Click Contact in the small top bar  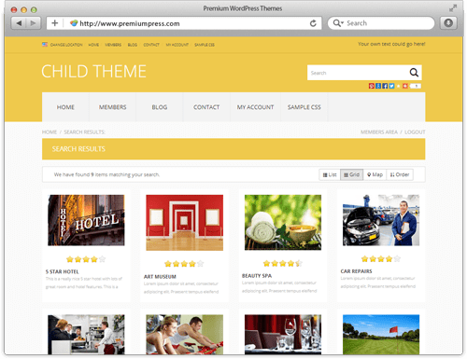pyautogui.click(x=151, y=45)
